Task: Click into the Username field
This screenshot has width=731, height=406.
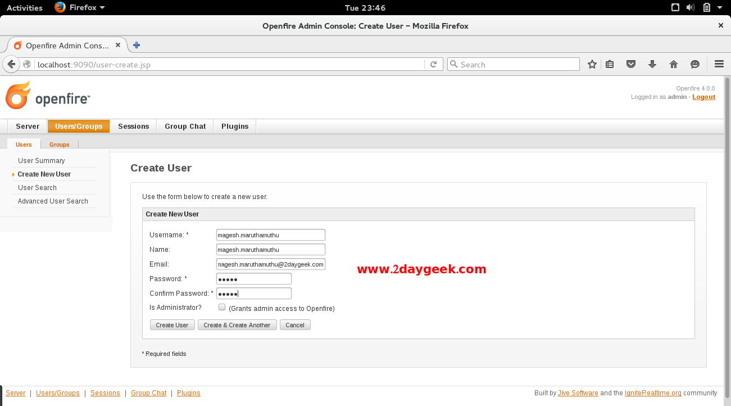Action: point(271,235)
